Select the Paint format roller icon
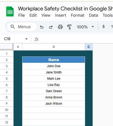Viewport: 113px width, 126px height. pos(69,27)
